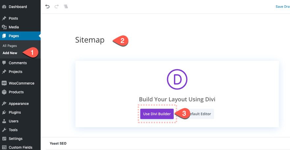
Task: Click the Media library icon
Action: (x=4, y=27)
